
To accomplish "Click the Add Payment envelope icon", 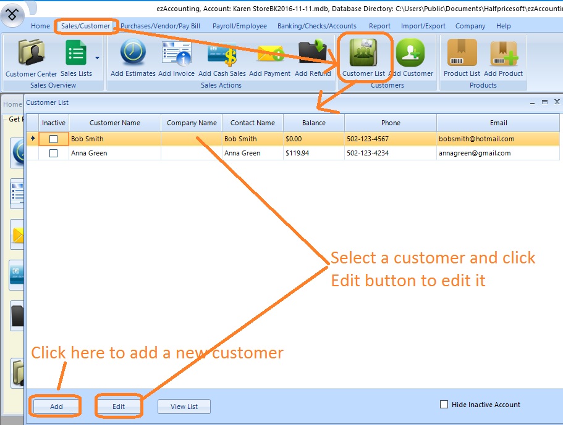I will 269,54.
